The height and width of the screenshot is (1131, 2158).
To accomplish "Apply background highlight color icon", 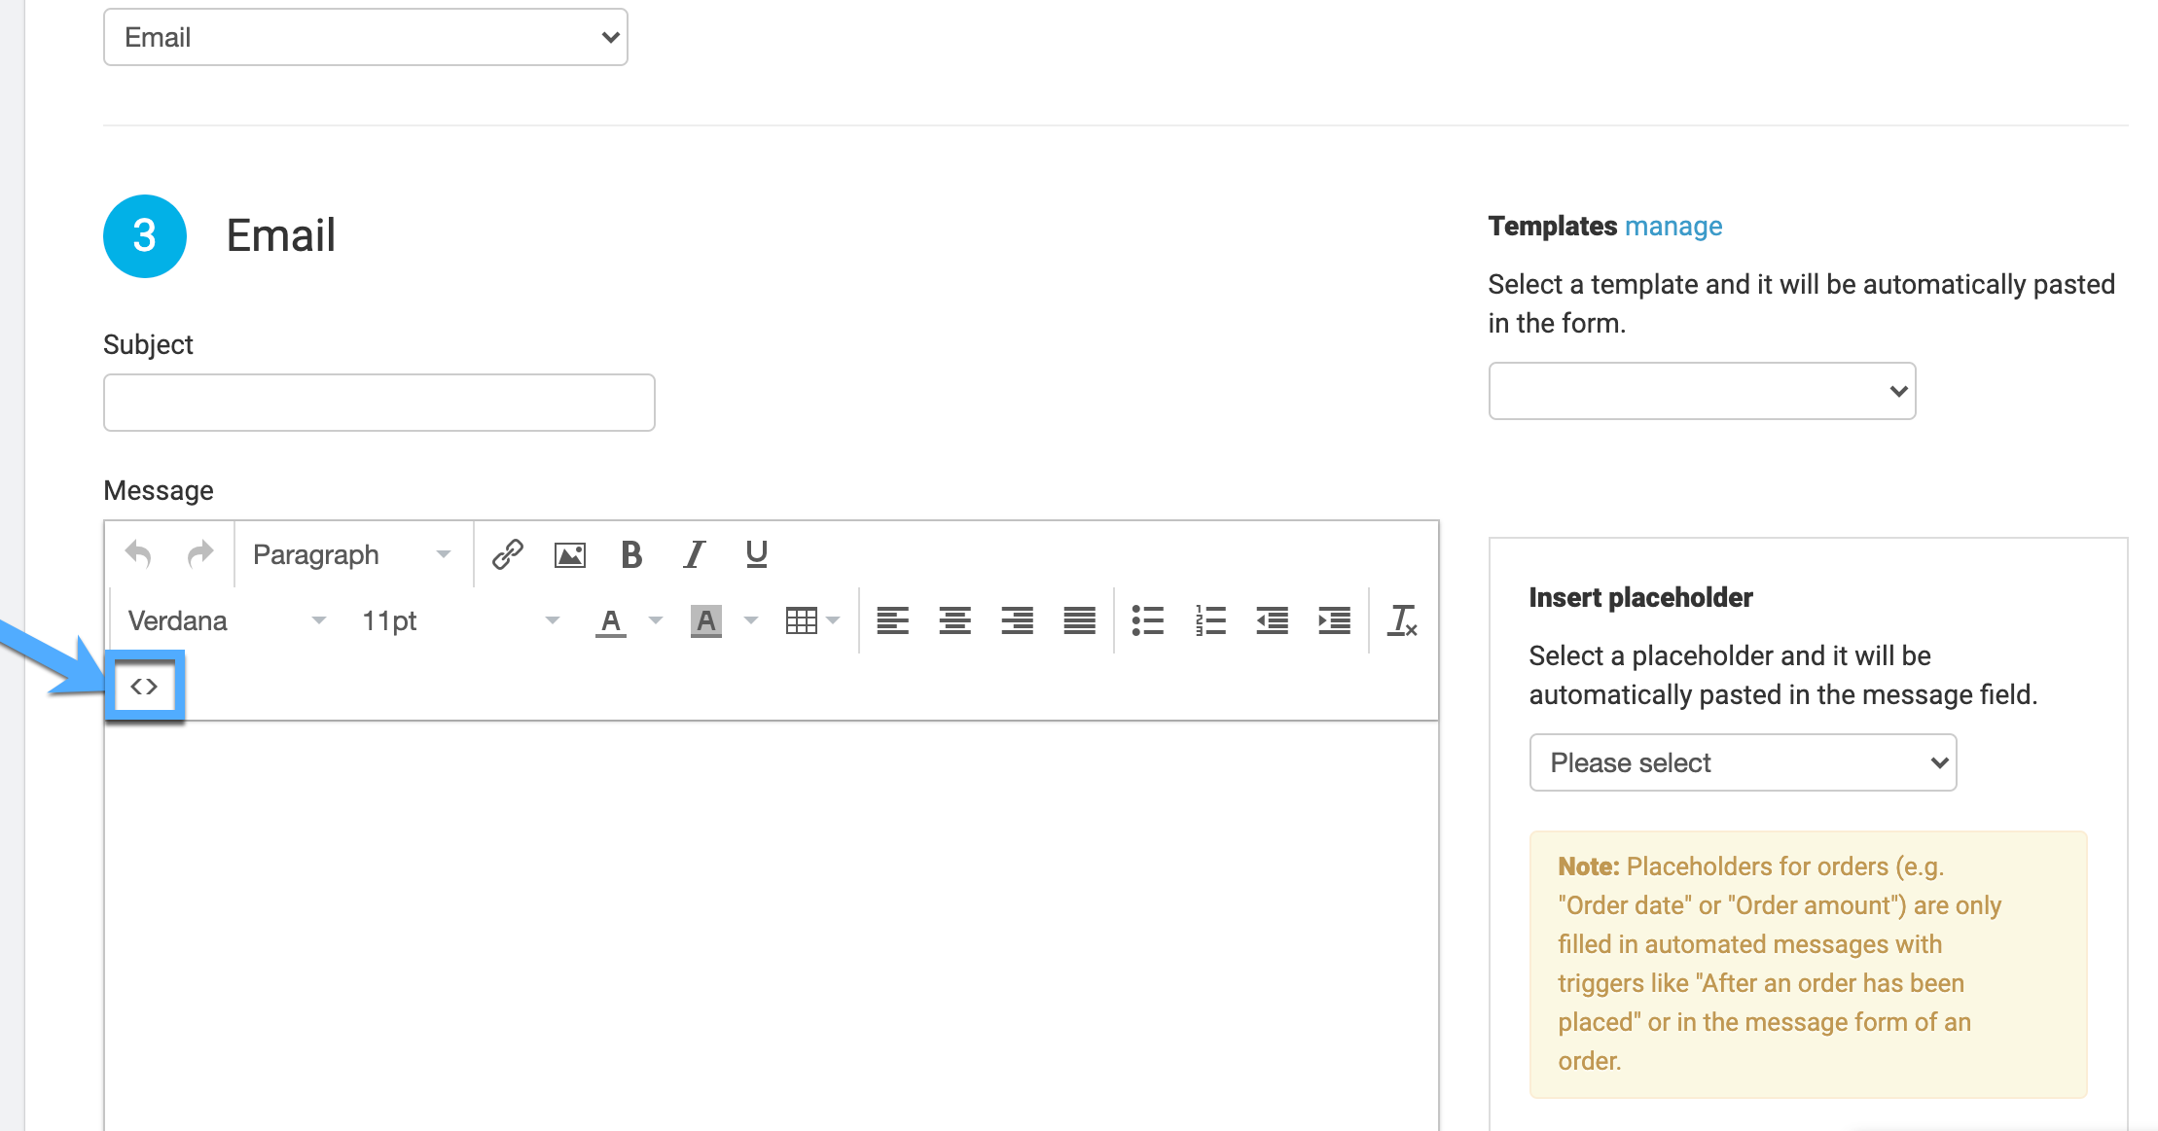I will click(x=705, y=620).
